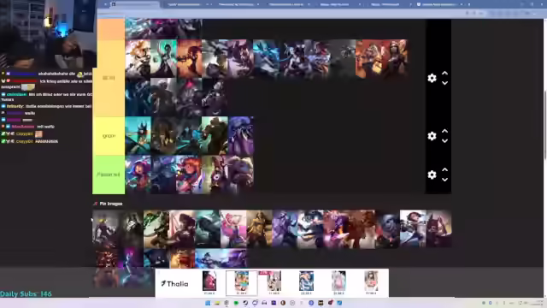Image resolution: width=547 pixels, height=308 pixels.
Task: Open the Steam icon in the taskbar
Action: (245, 303)
